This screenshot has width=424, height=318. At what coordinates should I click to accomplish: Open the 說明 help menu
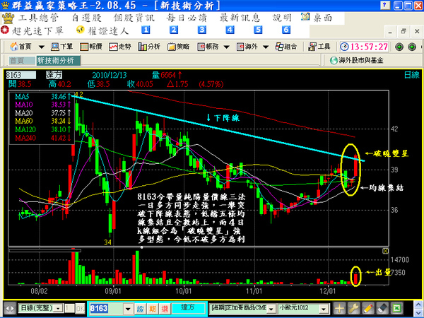pos(282,18)
